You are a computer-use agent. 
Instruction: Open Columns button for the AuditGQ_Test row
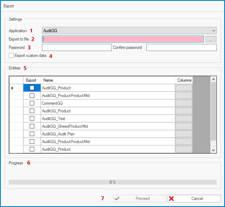click(184, 119)
